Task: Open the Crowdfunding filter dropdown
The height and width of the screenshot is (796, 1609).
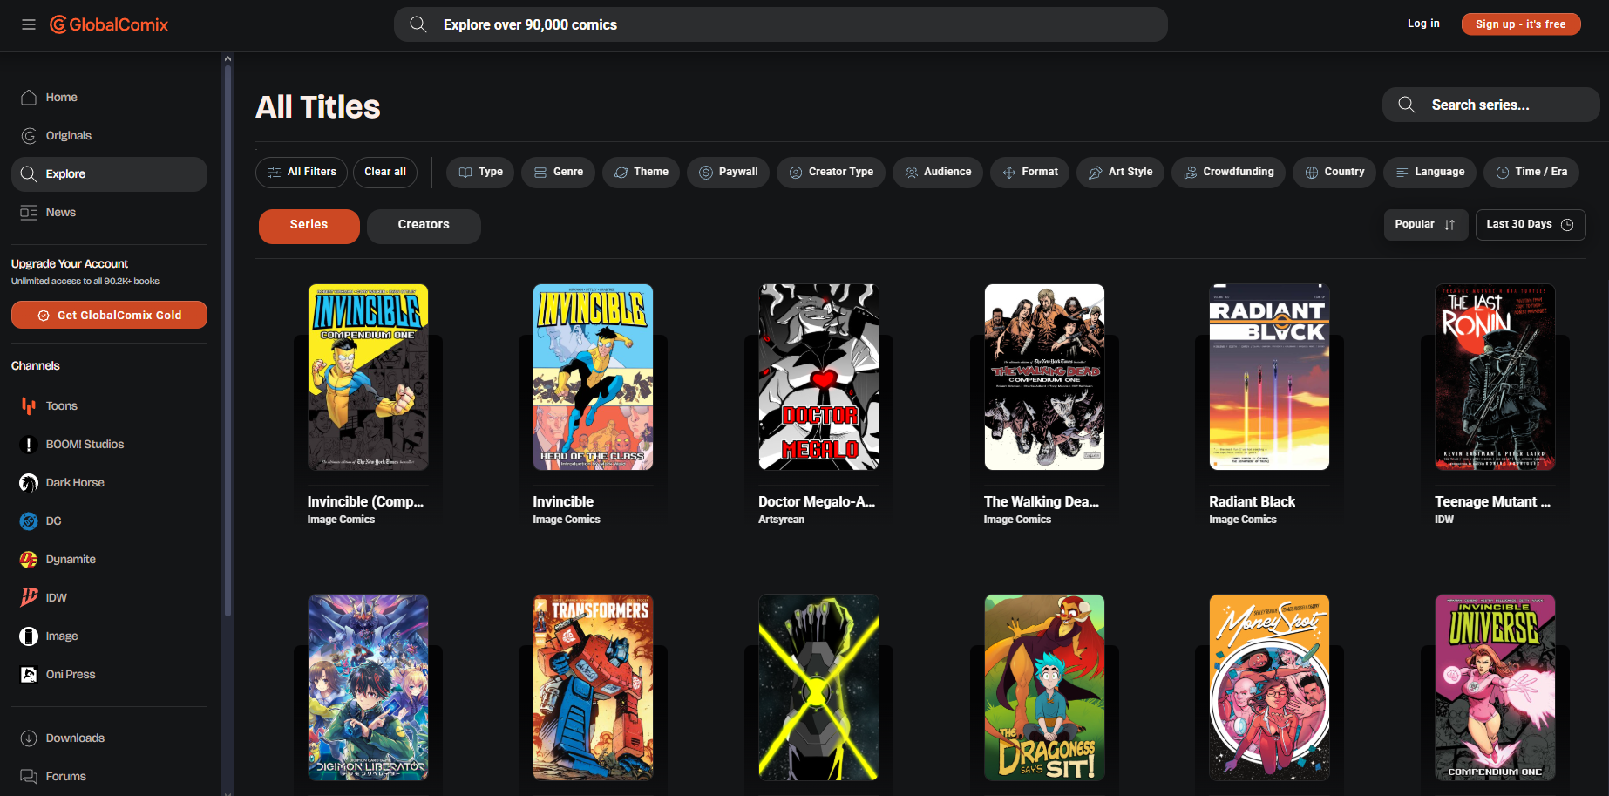Action: [x=1228, y=173]
